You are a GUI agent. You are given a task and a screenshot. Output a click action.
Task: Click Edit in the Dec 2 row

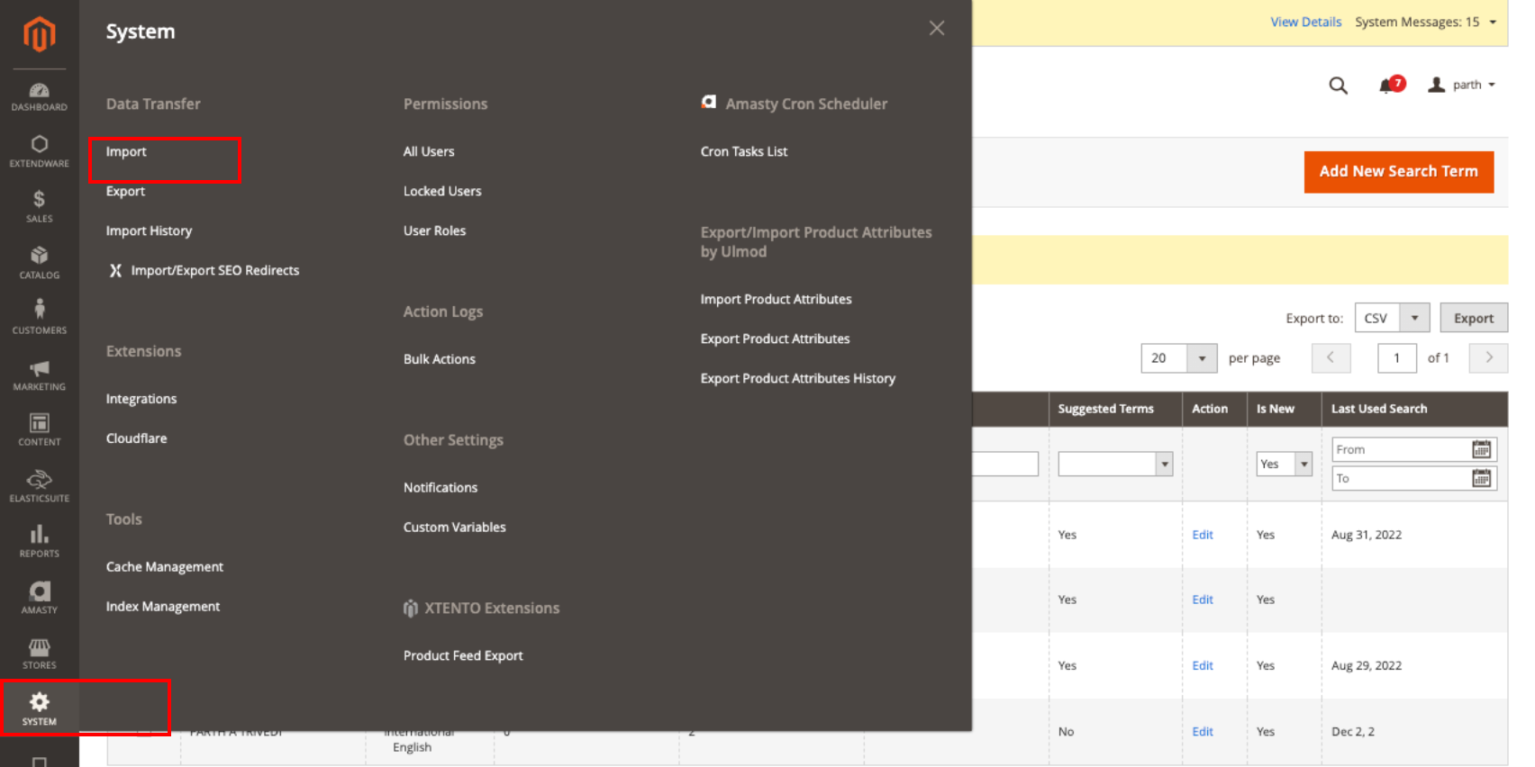coord(1203,732)
